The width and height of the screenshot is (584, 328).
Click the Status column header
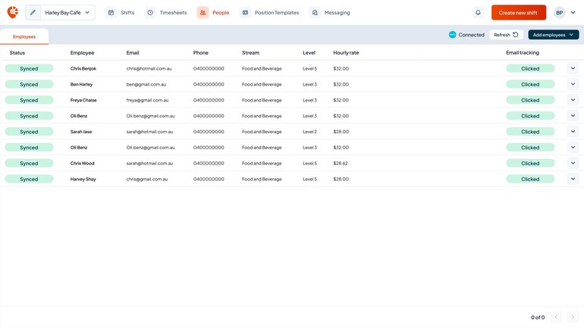pyautogui.click(x=17, y=53)
